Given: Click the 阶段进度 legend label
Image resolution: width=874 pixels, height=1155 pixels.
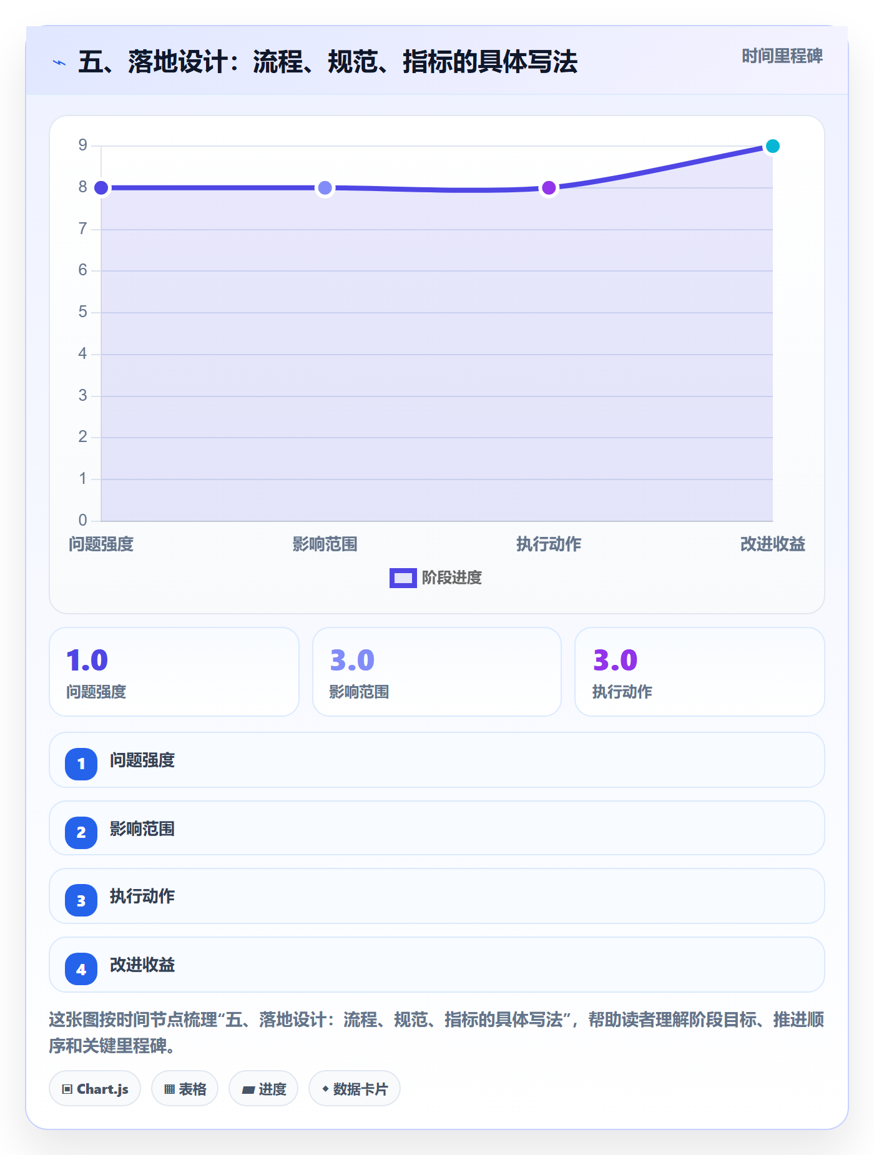Looking at the screenshot, I should click(x=452, y=578).
